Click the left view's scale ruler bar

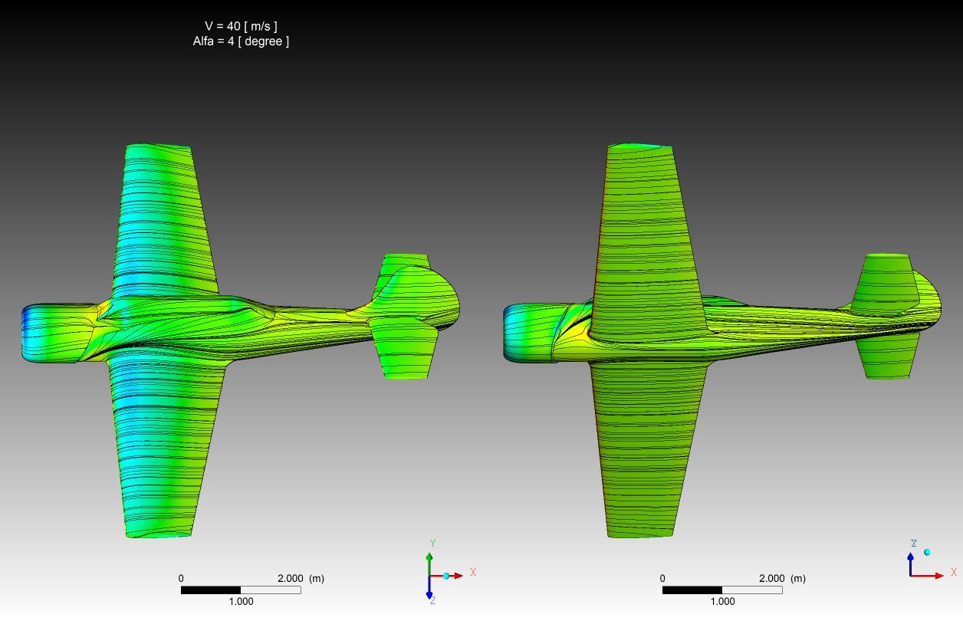coord(241,590)
